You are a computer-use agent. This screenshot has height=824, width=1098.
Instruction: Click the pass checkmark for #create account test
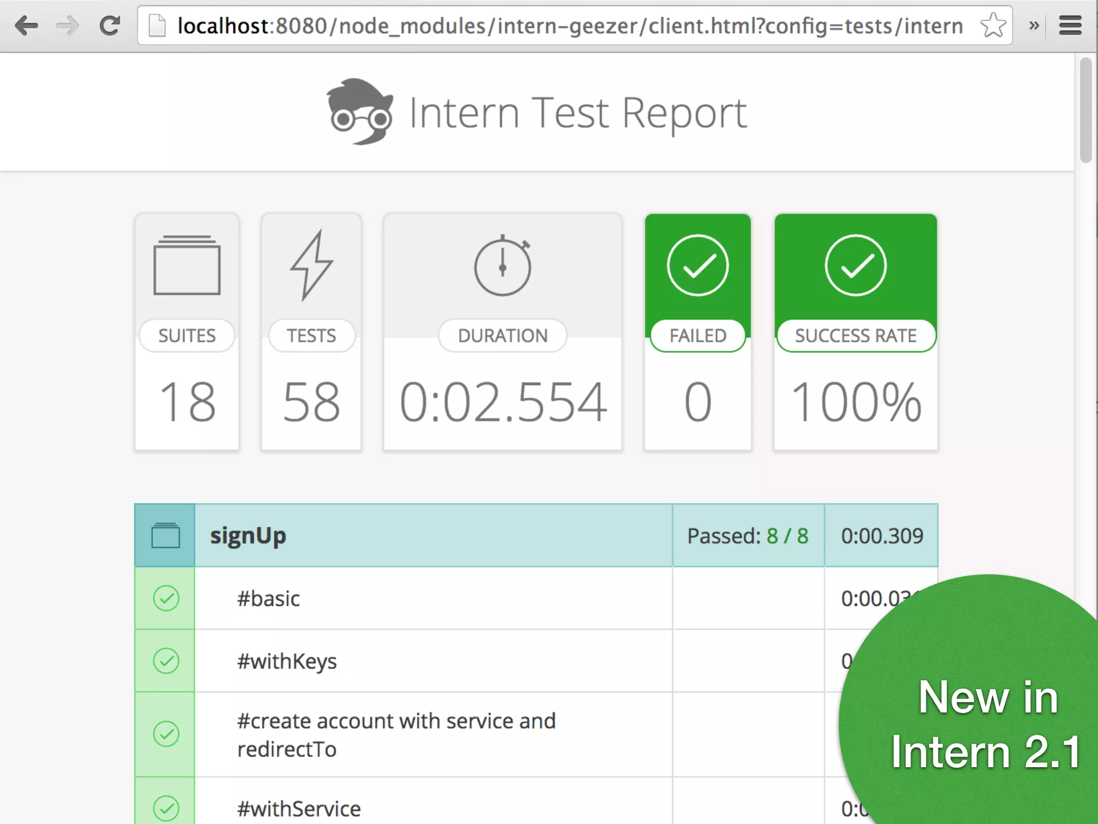pos(166,734)
